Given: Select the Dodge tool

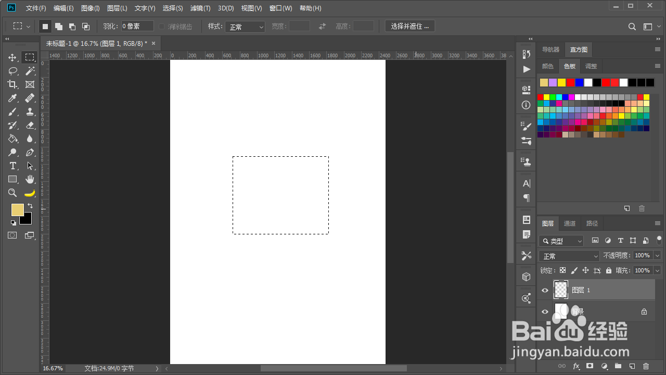Looking at the screenshot, I should click(x=13, y=152).
